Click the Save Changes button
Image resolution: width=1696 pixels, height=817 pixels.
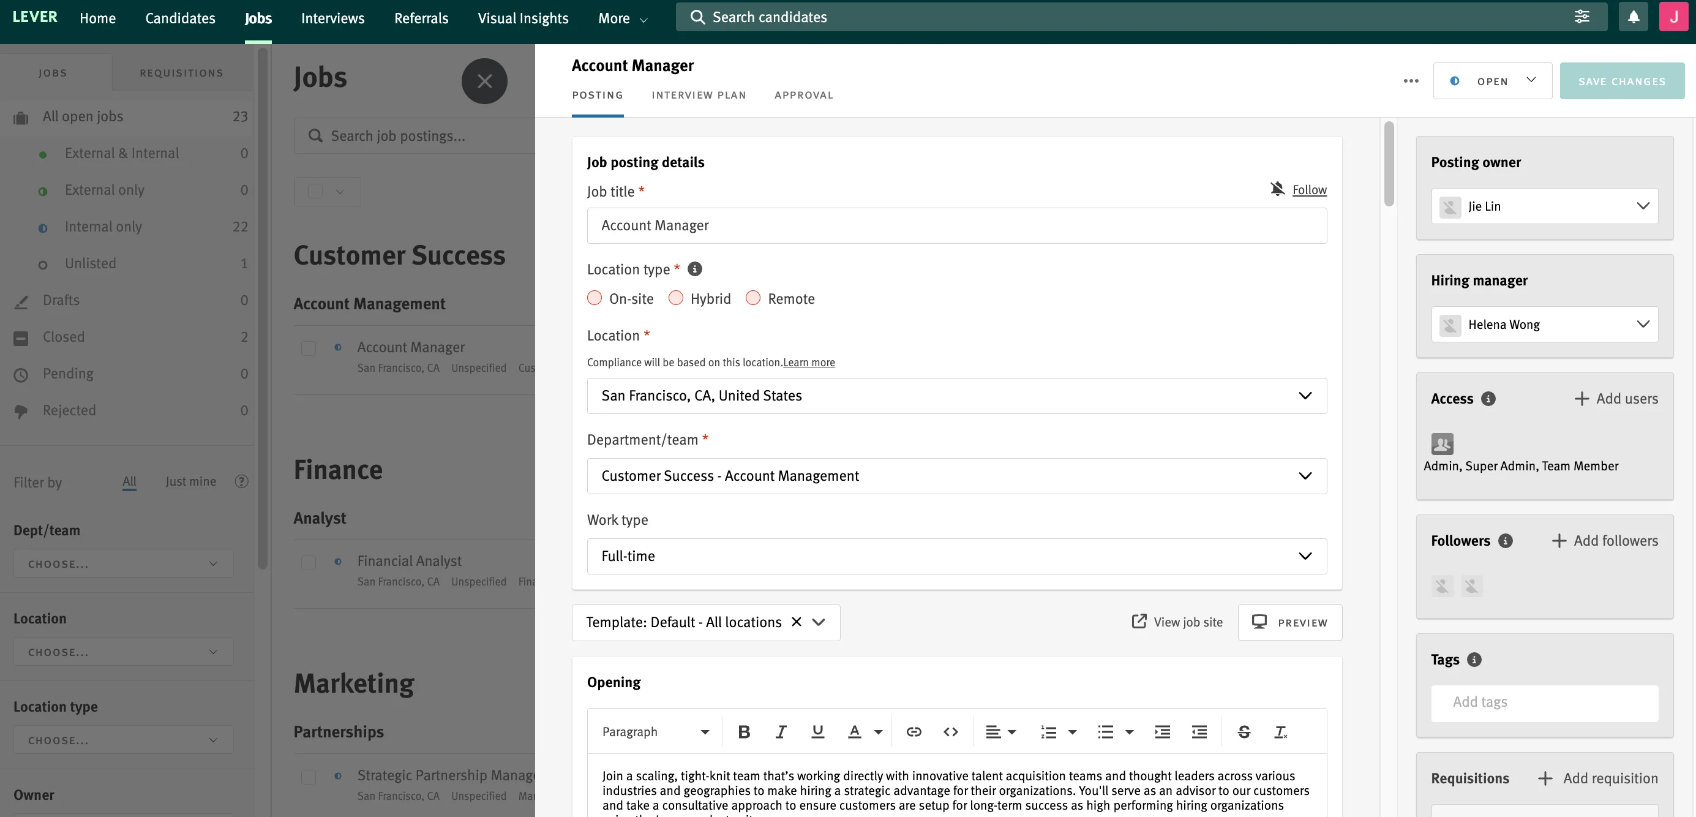[1623, 81]
